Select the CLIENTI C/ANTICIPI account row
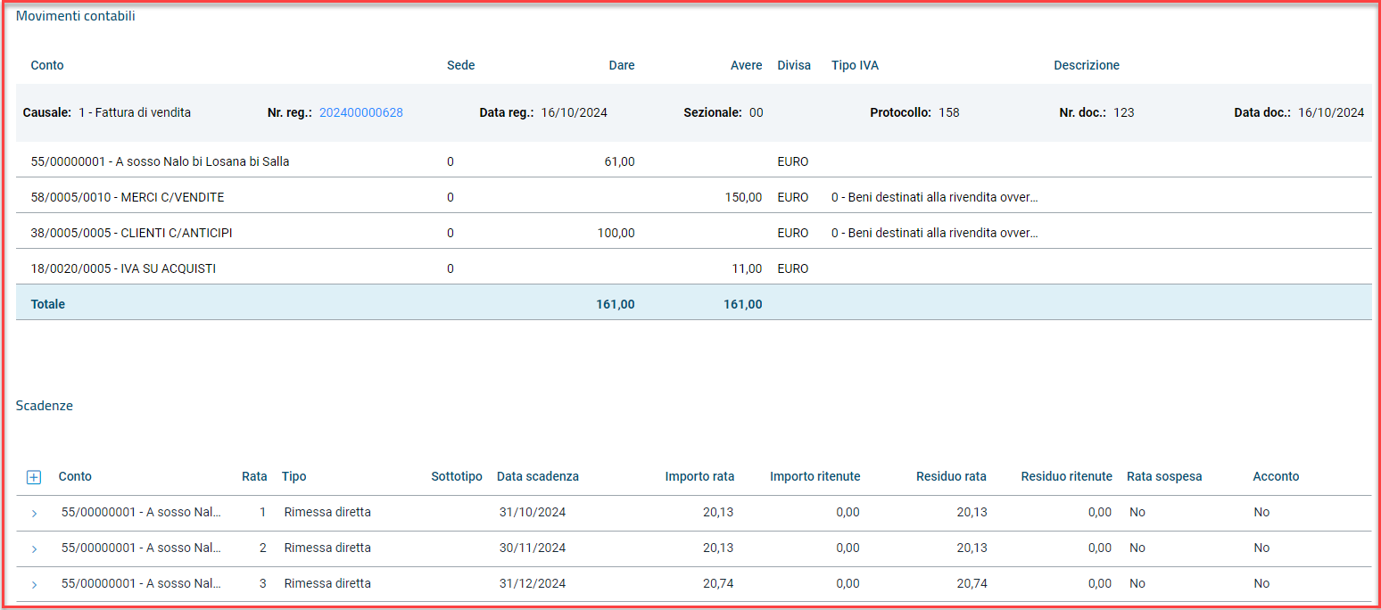The width and height of the screenshot is (1381, 610). click(132, 233)
